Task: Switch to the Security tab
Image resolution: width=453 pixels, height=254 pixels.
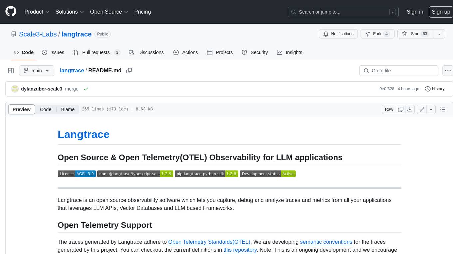Action: click(x=255, y=52)
